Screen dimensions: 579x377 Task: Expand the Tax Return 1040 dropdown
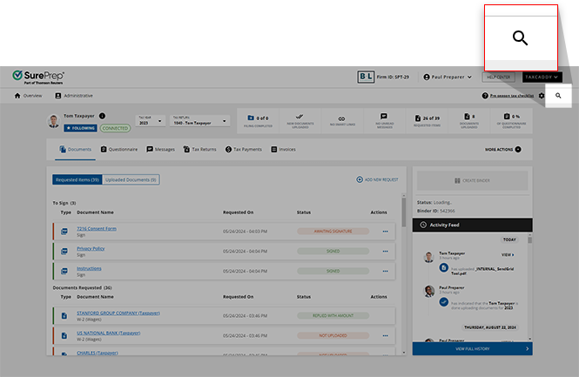coord(200,122)
